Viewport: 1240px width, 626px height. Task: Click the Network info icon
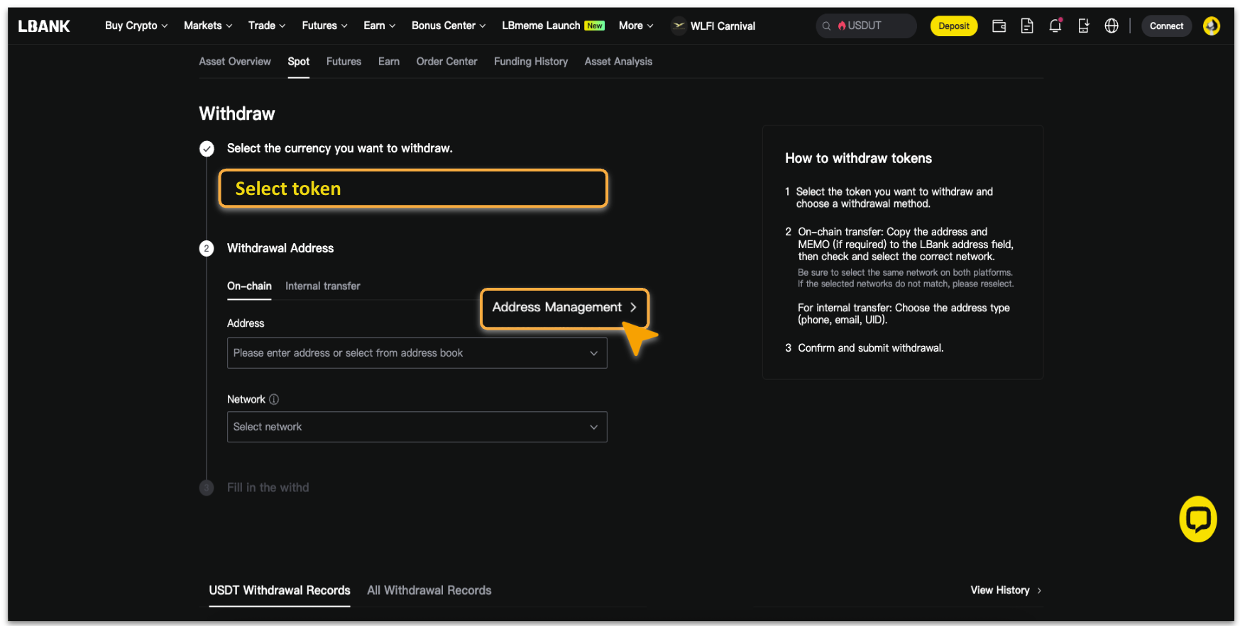tap(274, 400)
